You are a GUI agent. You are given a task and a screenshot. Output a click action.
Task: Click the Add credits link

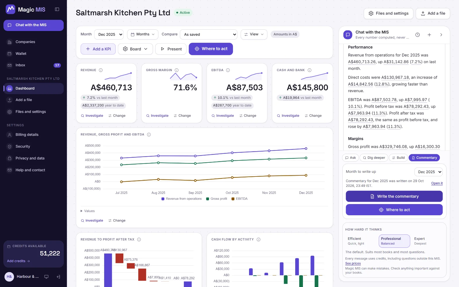pyautogui.click(x=18, y=261)
